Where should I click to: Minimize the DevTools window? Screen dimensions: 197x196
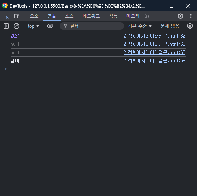point(155,6)
